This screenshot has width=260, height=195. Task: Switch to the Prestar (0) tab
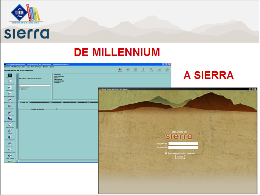click(24, 102)
